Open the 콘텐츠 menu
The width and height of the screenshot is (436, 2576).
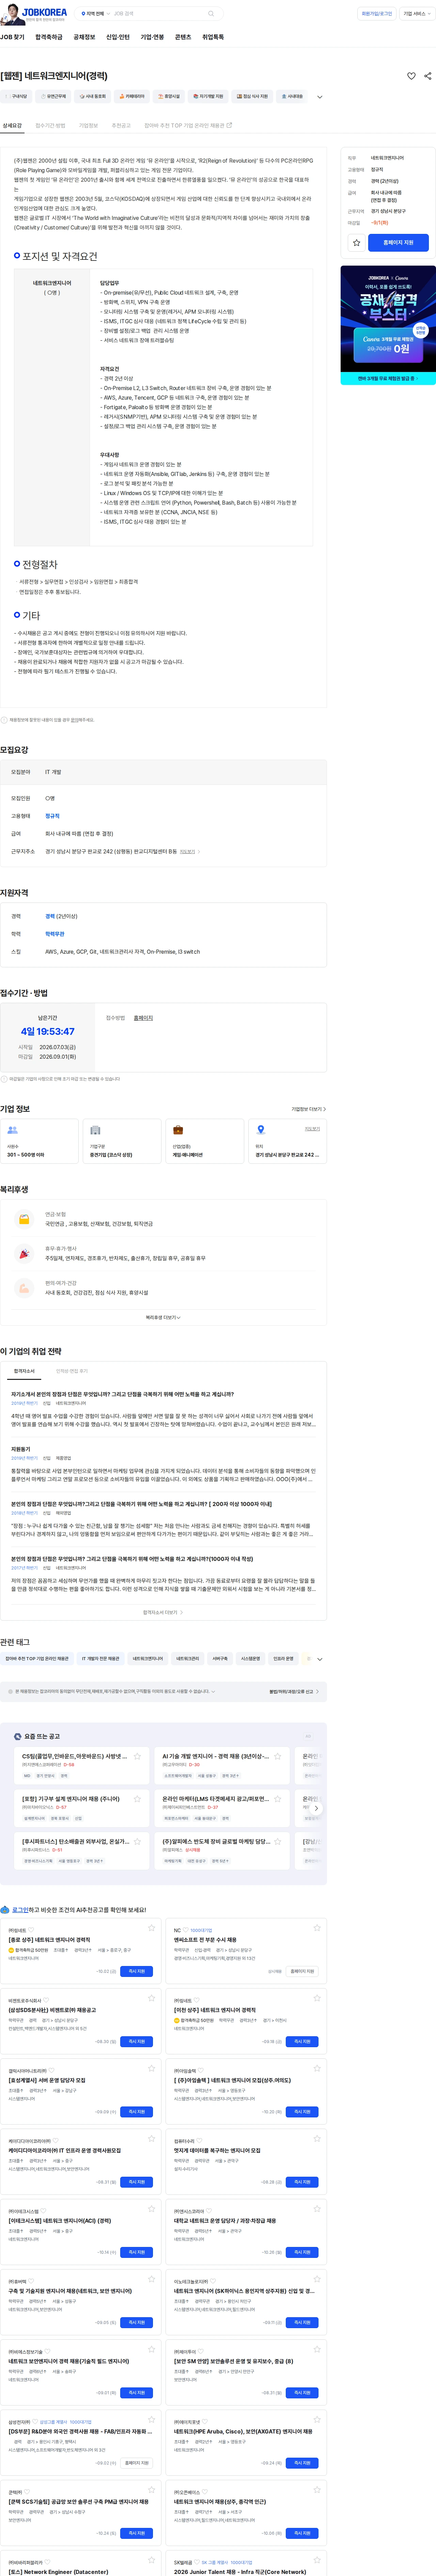[x=183, y=37]
